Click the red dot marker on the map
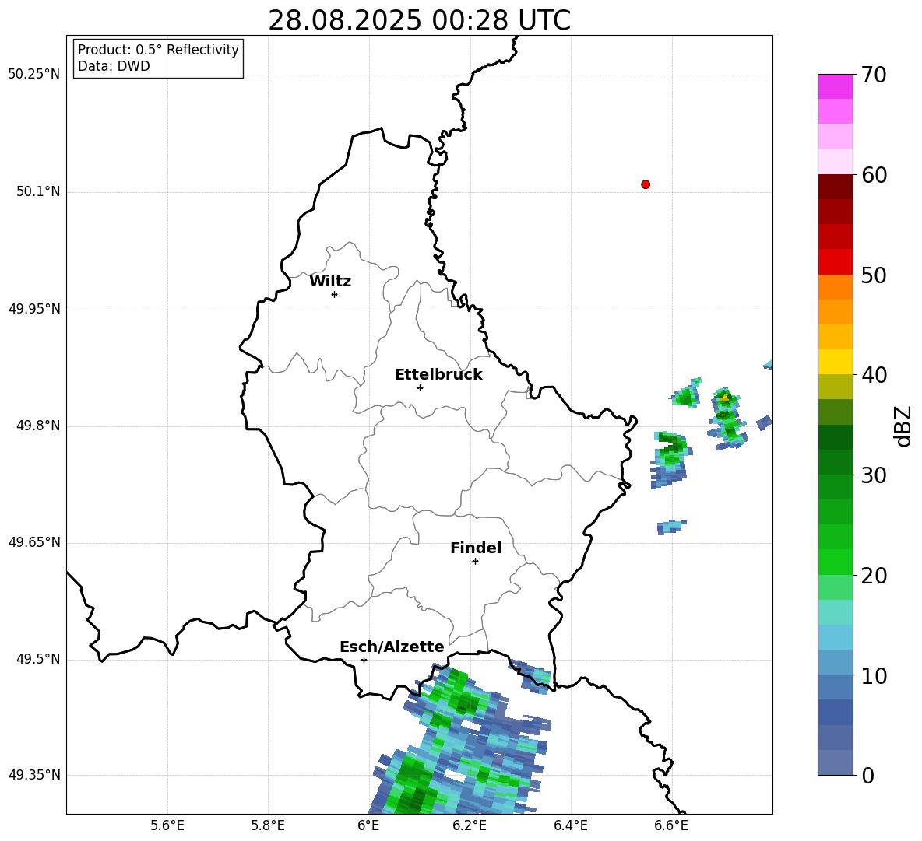This screenshot has height=841, width=922. (646, 184)
